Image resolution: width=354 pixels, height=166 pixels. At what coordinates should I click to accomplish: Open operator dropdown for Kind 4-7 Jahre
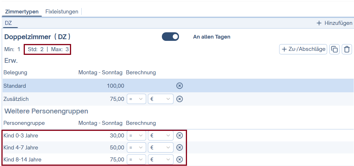point(136,147)
